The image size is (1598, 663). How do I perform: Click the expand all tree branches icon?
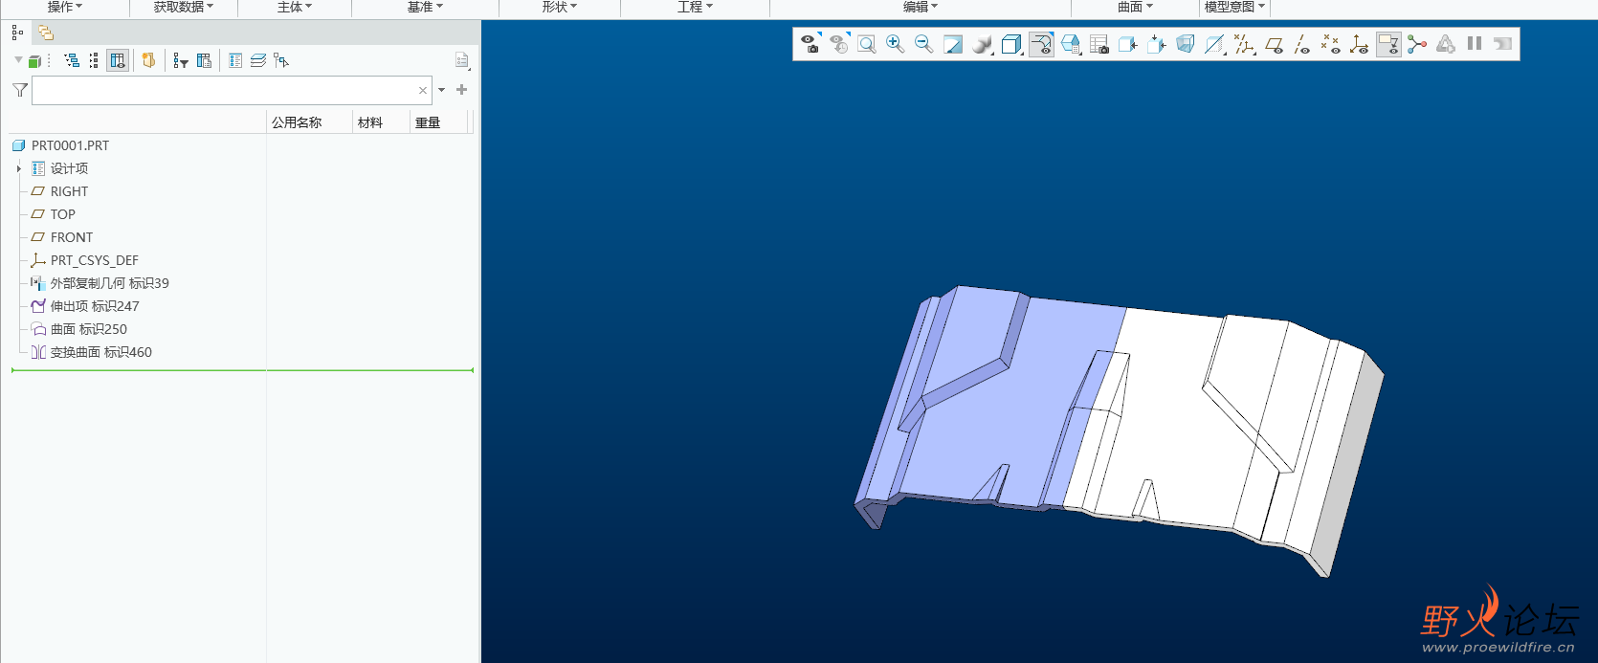coord(72,60)
